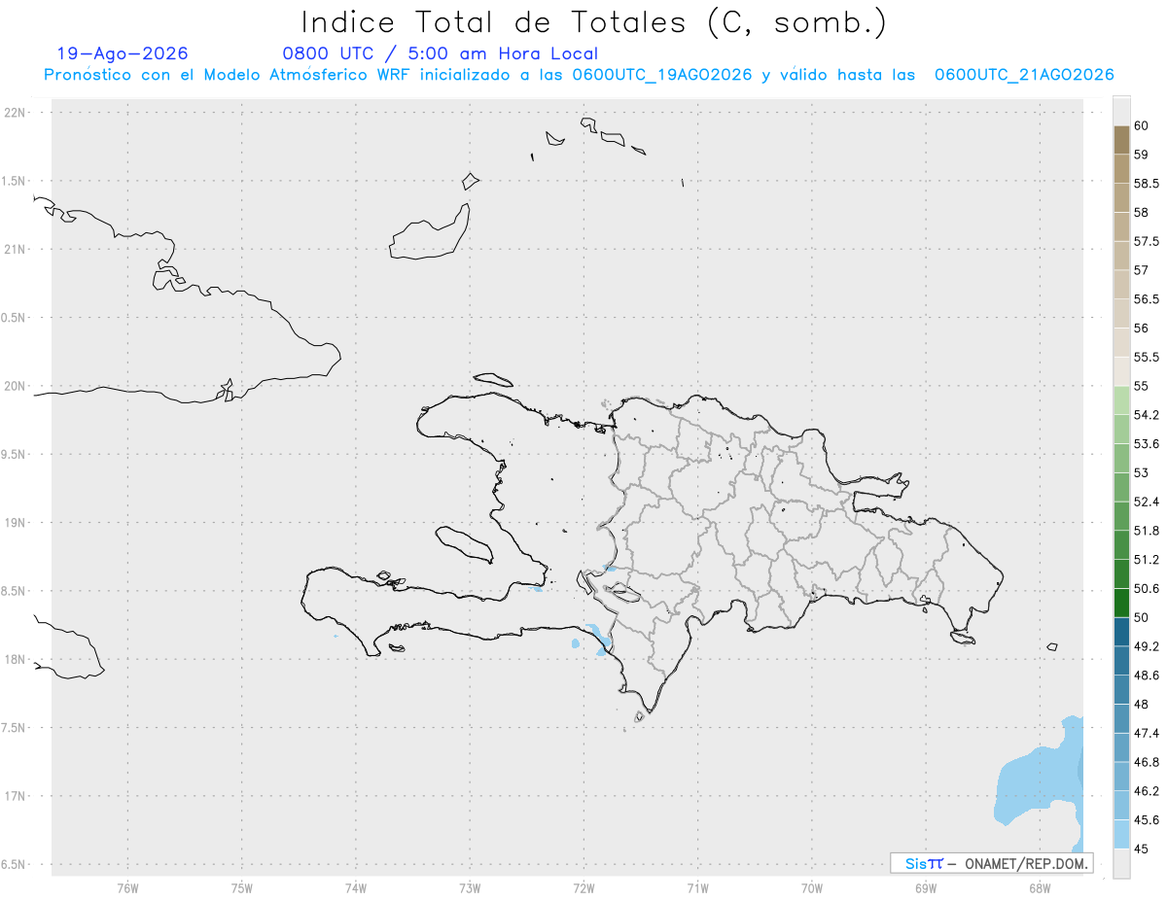The height and width of the screenshot is (901, 1167).
Task: Pick the tan swatch between 57 and 57.5
Action: coord(1121,256)
